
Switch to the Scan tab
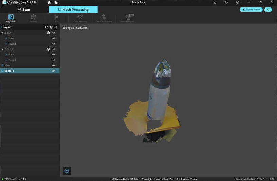point(24,10)
